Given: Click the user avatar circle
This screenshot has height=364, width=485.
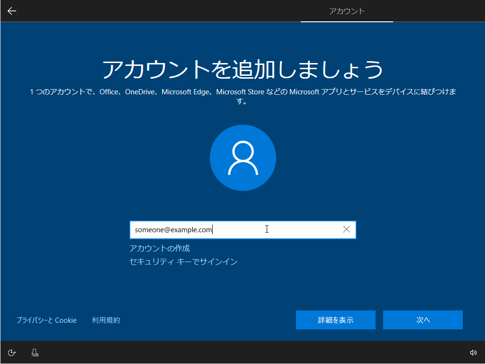Looking at the screenshot, I should click(243, 158).
